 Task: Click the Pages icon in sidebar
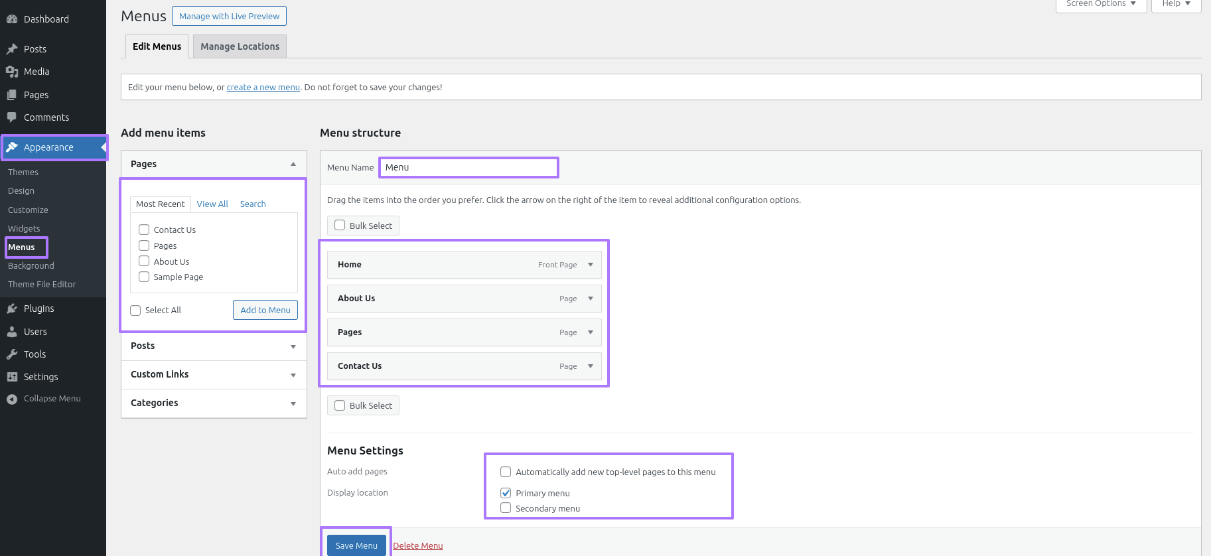click(x=12, y=95)
